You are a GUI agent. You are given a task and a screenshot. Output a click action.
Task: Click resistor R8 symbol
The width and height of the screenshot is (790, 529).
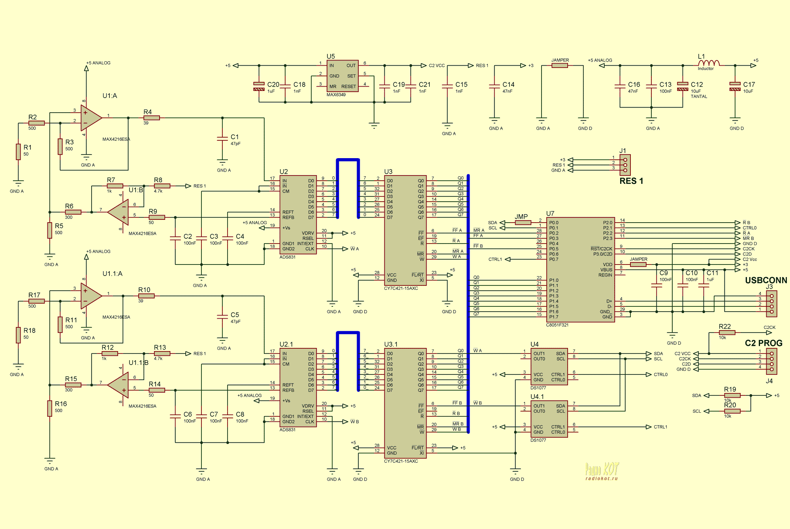162,186
